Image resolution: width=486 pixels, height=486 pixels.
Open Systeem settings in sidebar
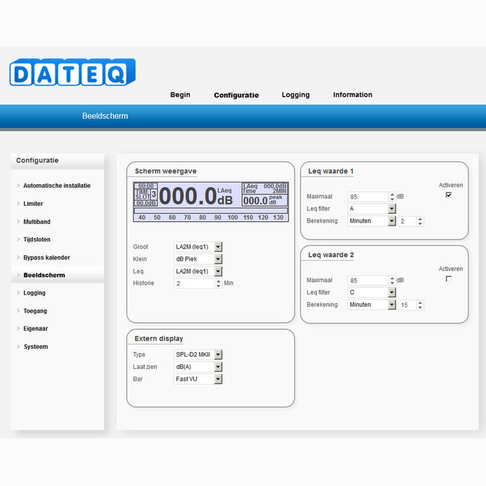coord(35,346)
